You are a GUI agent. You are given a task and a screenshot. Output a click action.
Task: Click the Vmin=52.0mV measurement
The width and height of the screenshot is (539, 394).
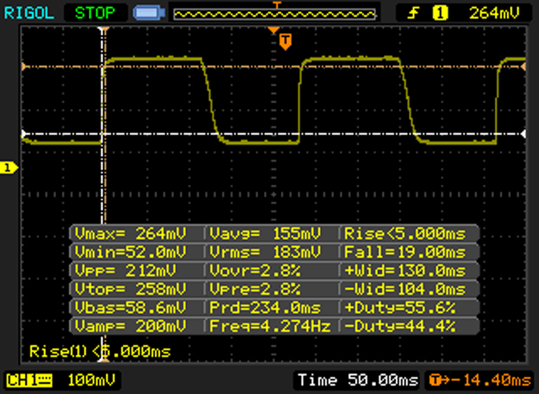coord(130,252)
